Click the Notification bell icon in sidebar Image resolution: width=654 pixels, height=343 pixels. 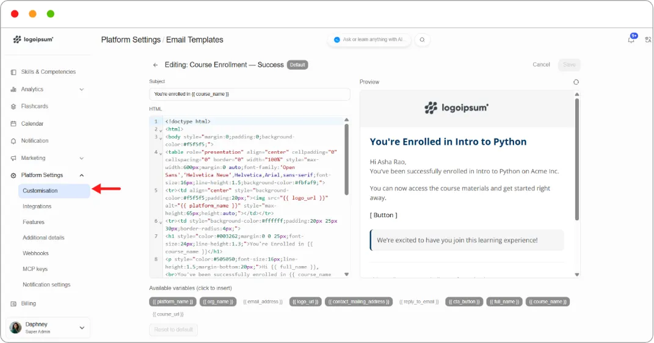click(x=13, y=141)
